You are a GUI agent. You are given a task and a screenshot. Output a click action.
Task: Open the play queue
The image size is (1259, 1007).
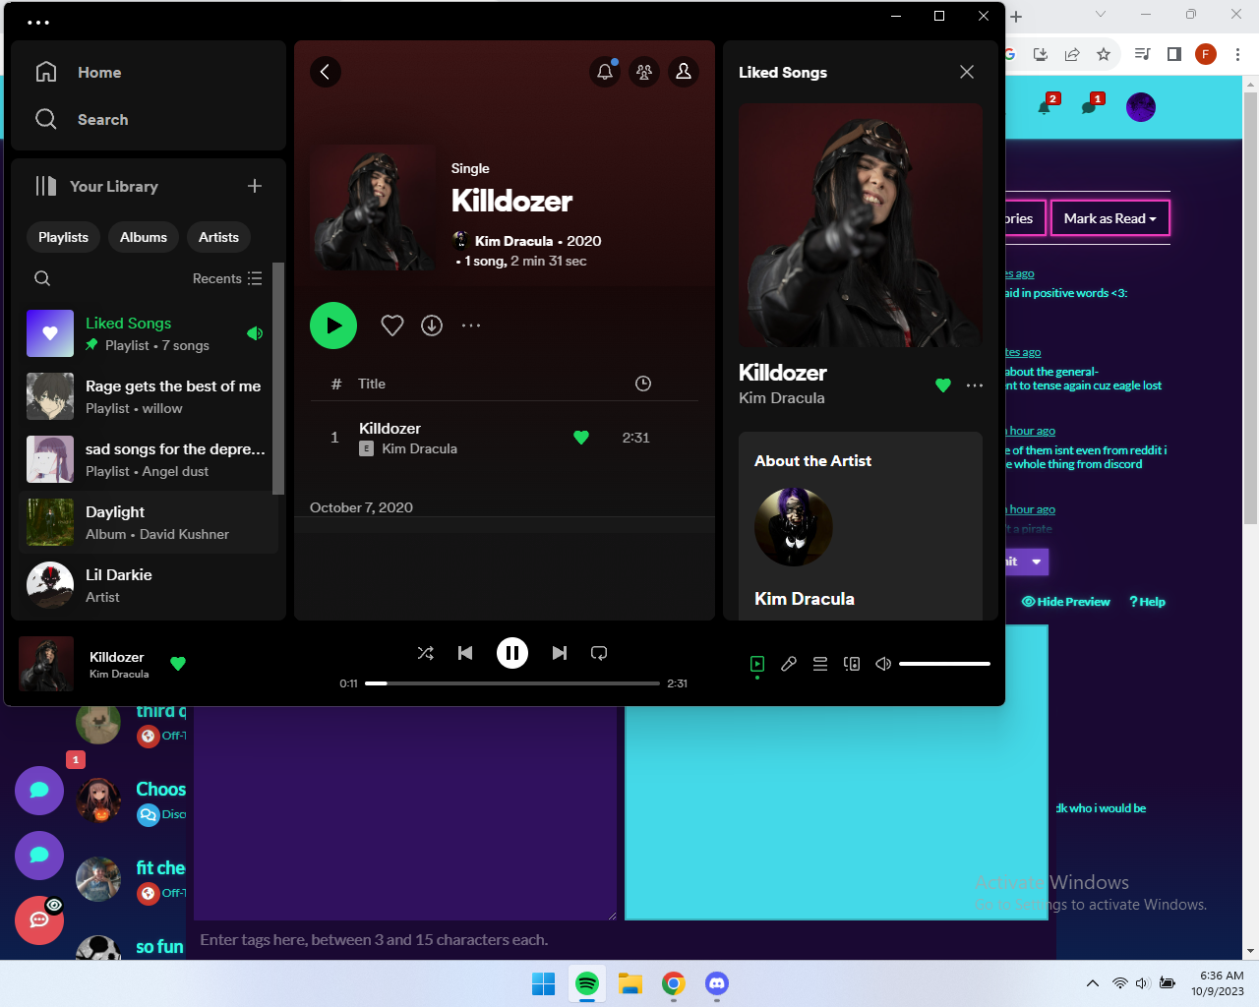click(820, 664)
